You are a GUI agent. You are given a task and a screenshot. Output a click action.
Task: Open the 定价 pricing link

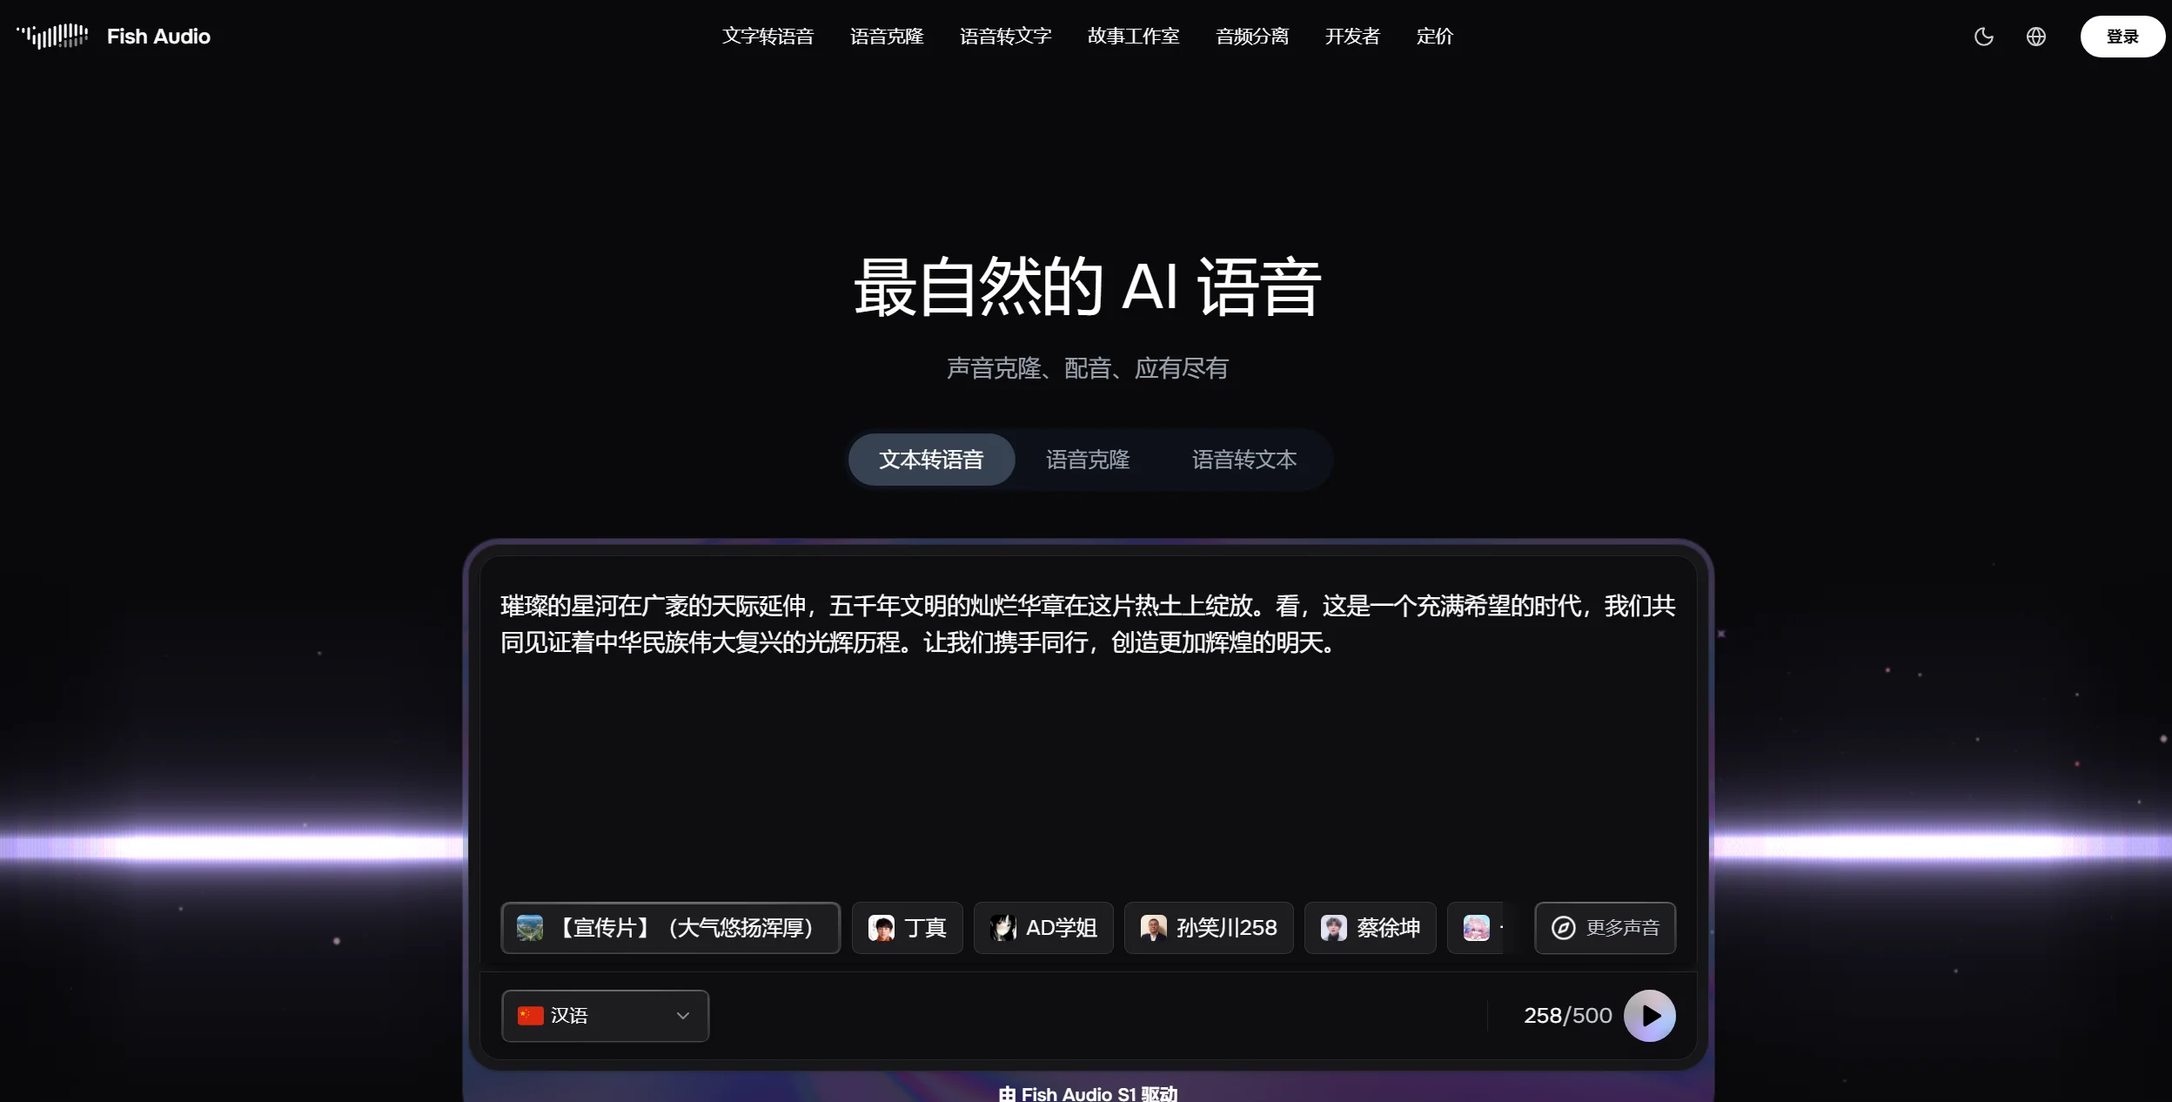pos(1434,36)
